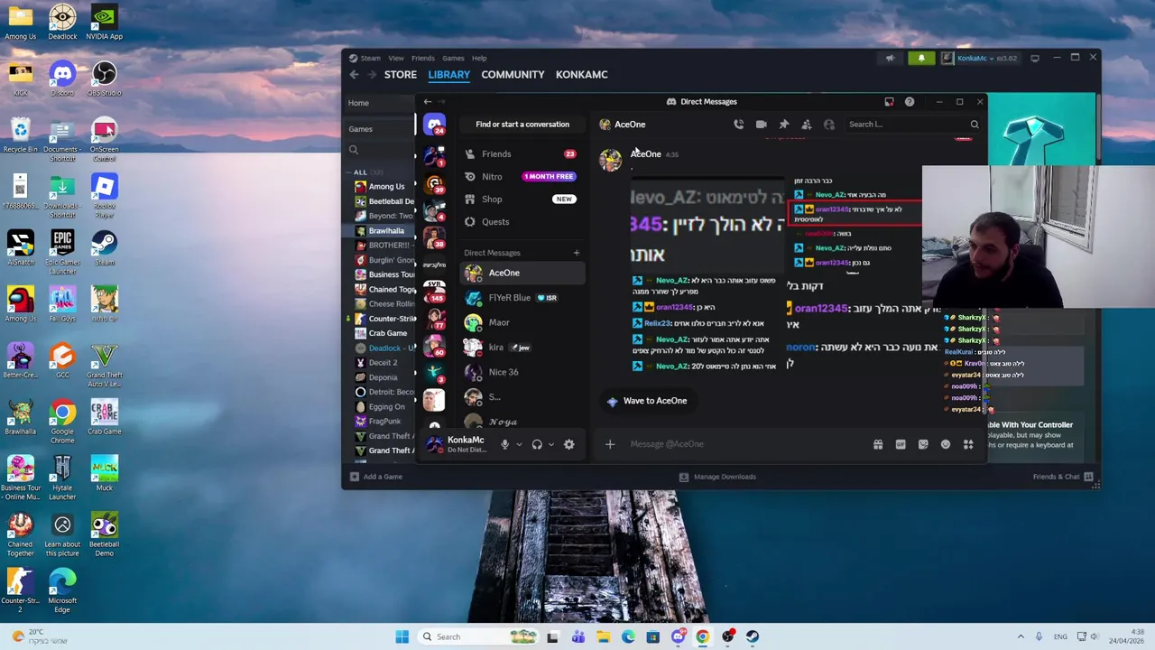
Task: Open the apps launcher in message bar
Action: click(x=968, y=444)
